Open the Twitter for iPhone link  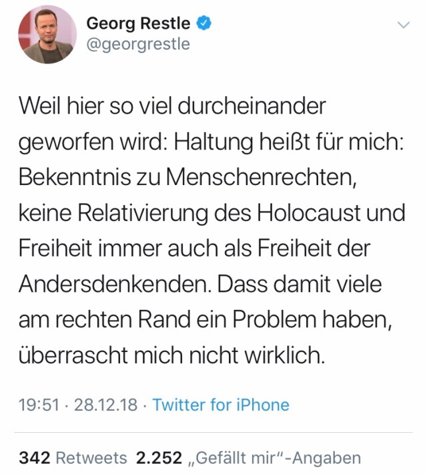click(x=221, y=405)
